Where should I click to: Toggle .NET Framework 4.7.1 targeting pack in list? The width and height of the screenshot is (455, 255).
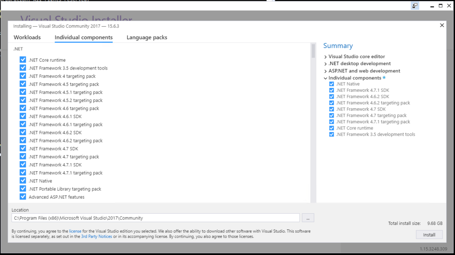click(x=23, y=173)
